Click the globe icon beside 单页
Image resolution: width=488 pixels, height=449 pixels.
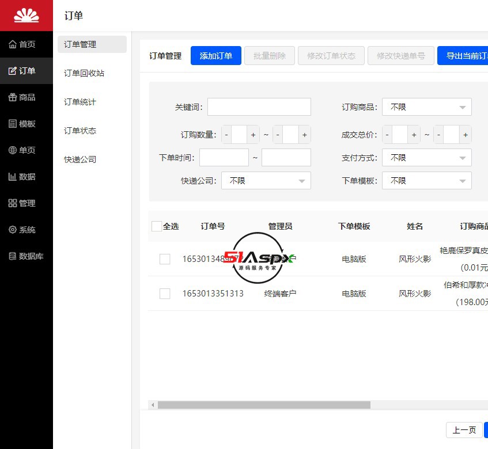(13, 150)
